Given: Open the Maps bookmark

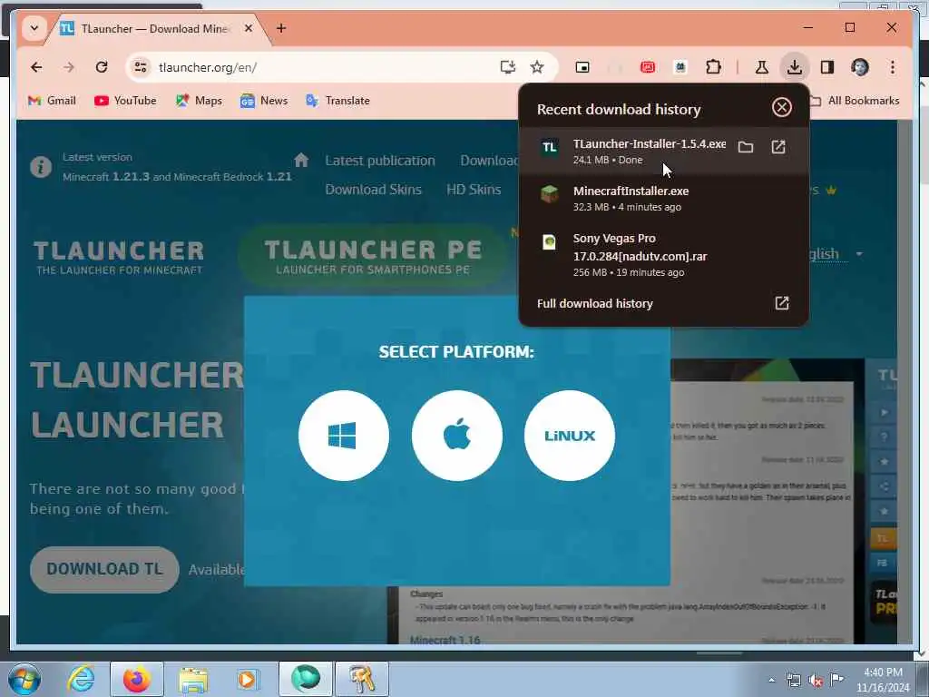Looking at the screenshot, I should pos(199,101).
